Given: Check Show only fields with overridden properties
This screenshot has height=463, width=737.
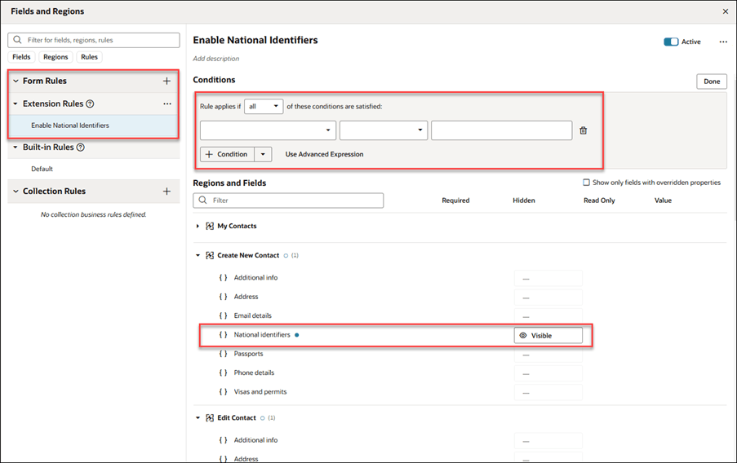Looking at the screenshot, I should pos(586,183).
